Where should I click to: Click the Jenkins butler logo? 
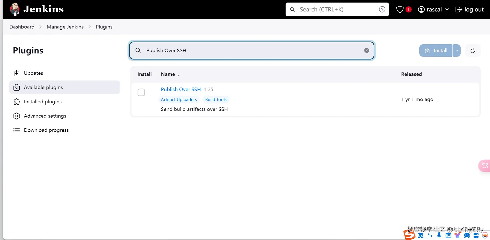coord(15,9)
